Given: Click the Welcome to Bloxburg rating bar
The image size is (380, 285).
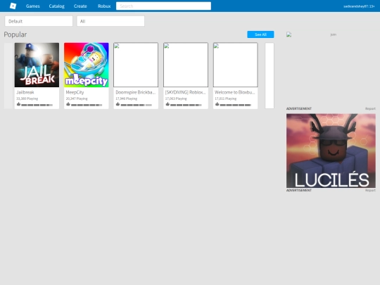Looking at the screenshot, I should pos(236,105).
